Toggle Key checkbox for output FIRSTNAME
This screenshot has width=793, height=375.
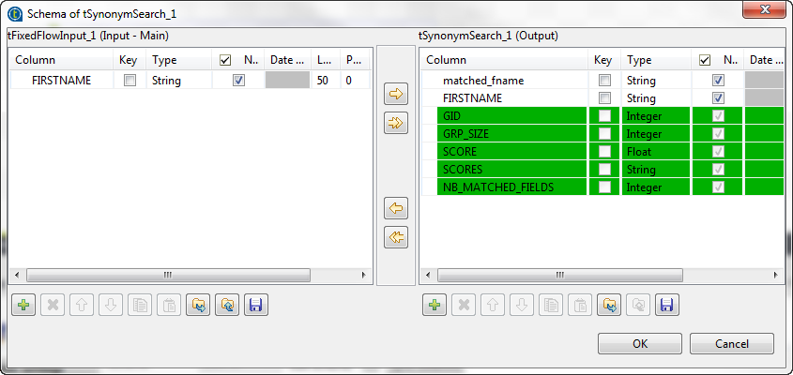604,98
